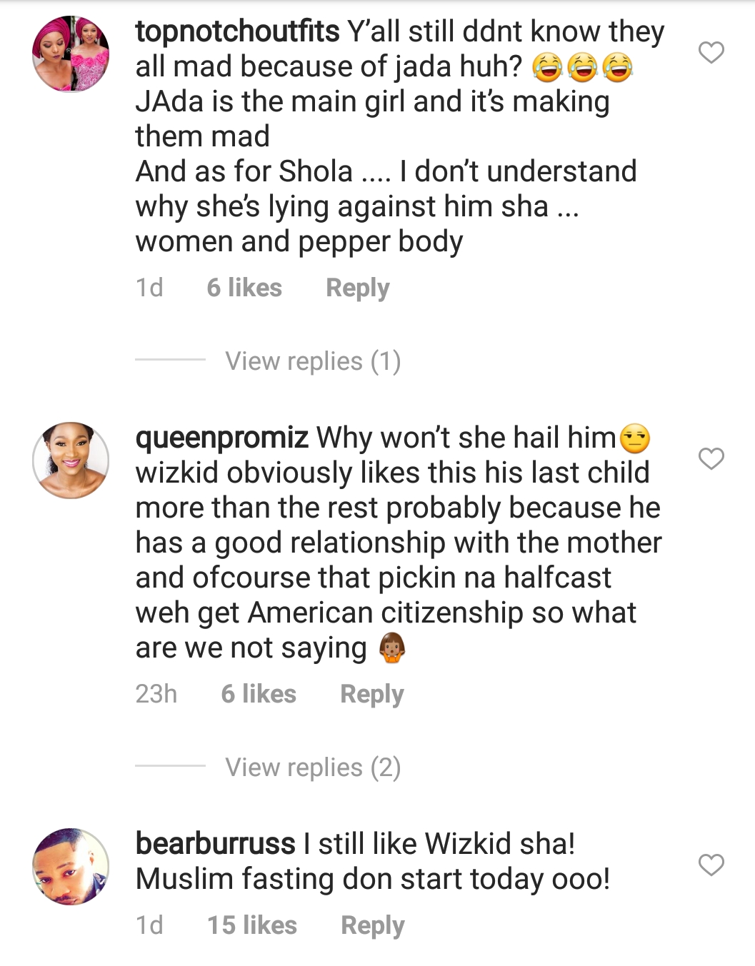The height and width of the screenshot is (966, 755).
Task: Tap the 1d timestamp under bearburruss's comment
Action: [x=149, y=925]
